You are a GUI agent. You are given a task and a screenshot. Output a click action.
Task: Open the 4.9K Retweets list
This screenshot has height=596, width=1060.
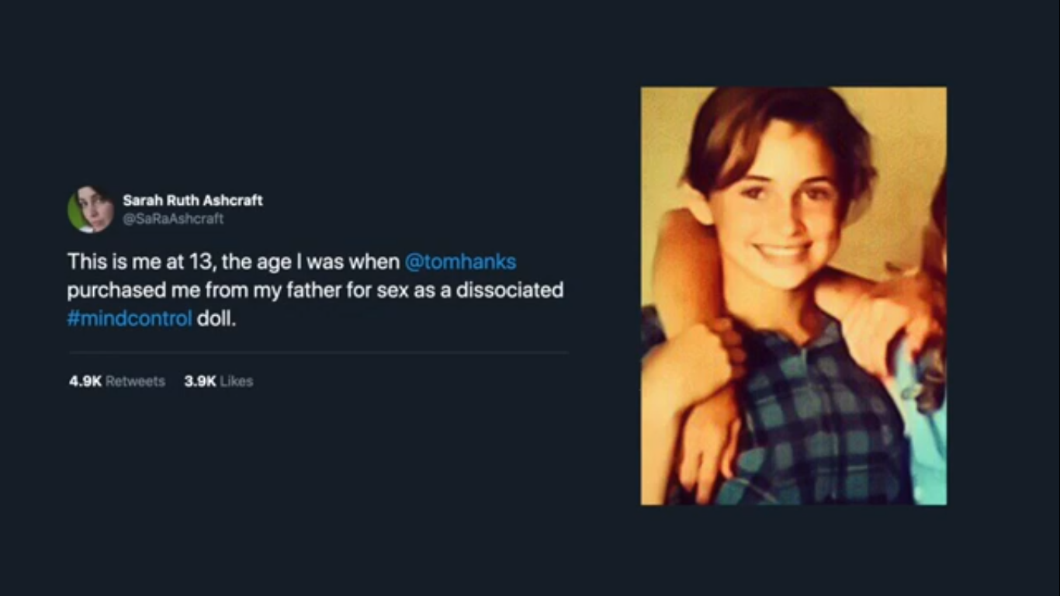pos(117,381)
